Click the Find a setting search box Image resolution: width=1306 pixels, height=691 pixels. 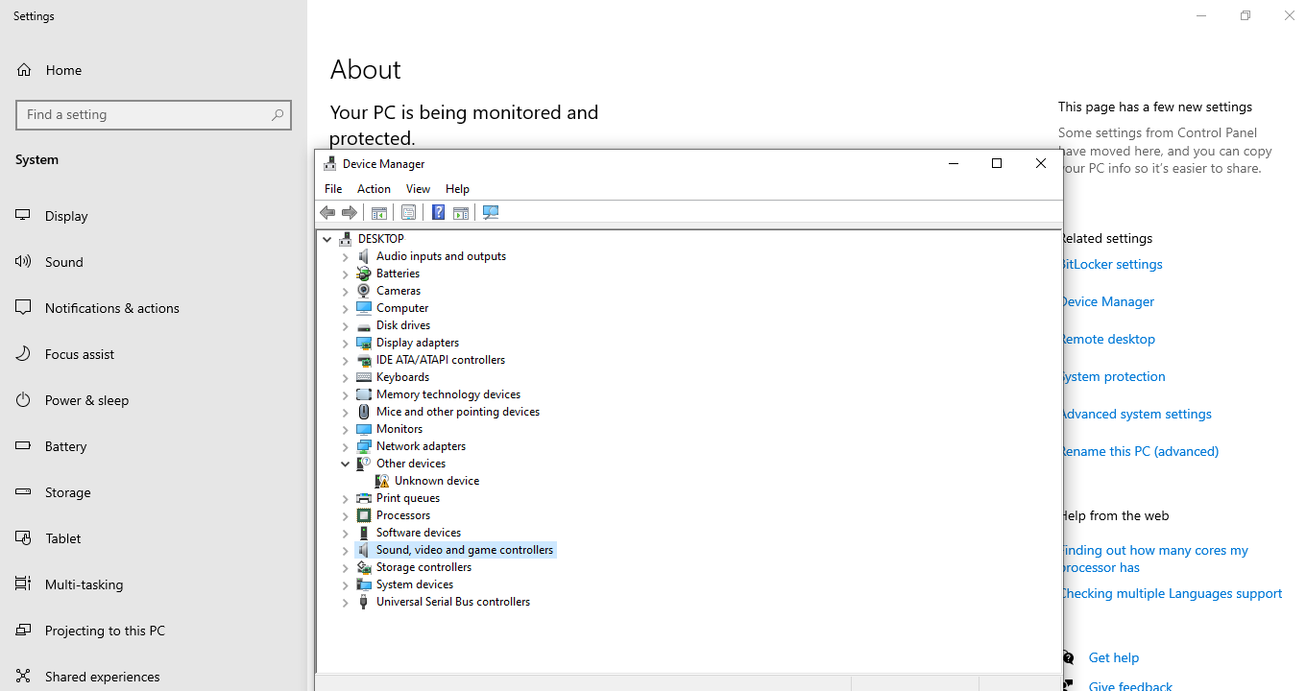point(154,114)
